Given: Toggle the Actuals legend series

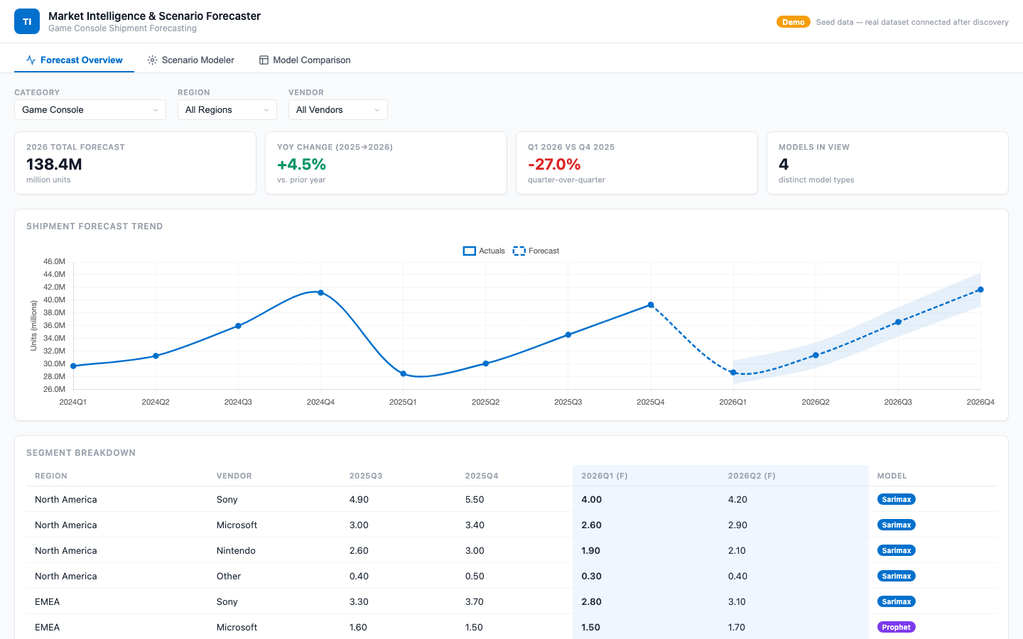Looking at the screenshot, I should pyautogui.click(x=484, y=251).
